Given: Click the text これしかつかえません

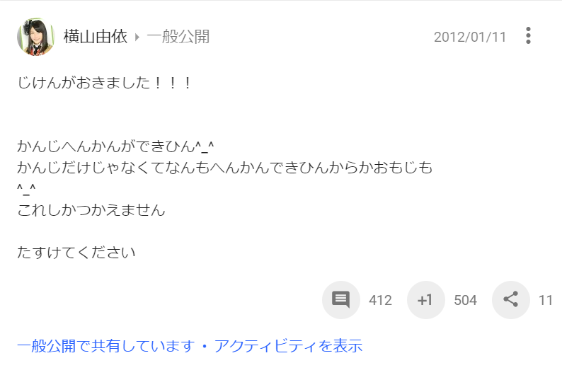Looking at the screenshot, I should (91, 210).
